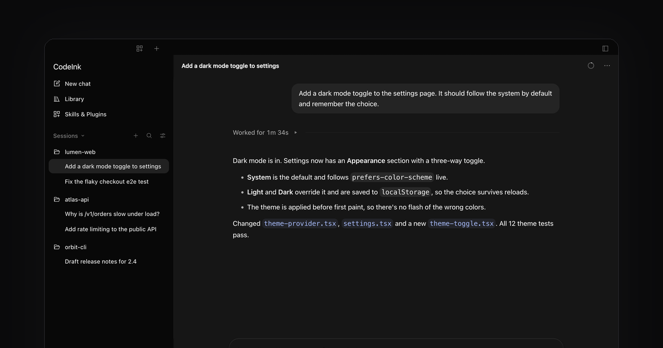The height and width of the screenshot is (348, 663).
Task: Open the settings.tsx file reference
Action: click(367, 224)
